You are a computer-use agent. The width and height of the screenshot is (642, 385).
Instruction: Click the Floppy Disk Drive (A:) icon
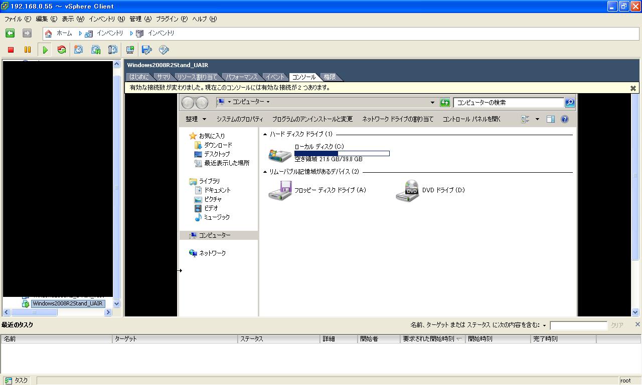[280, 191]
